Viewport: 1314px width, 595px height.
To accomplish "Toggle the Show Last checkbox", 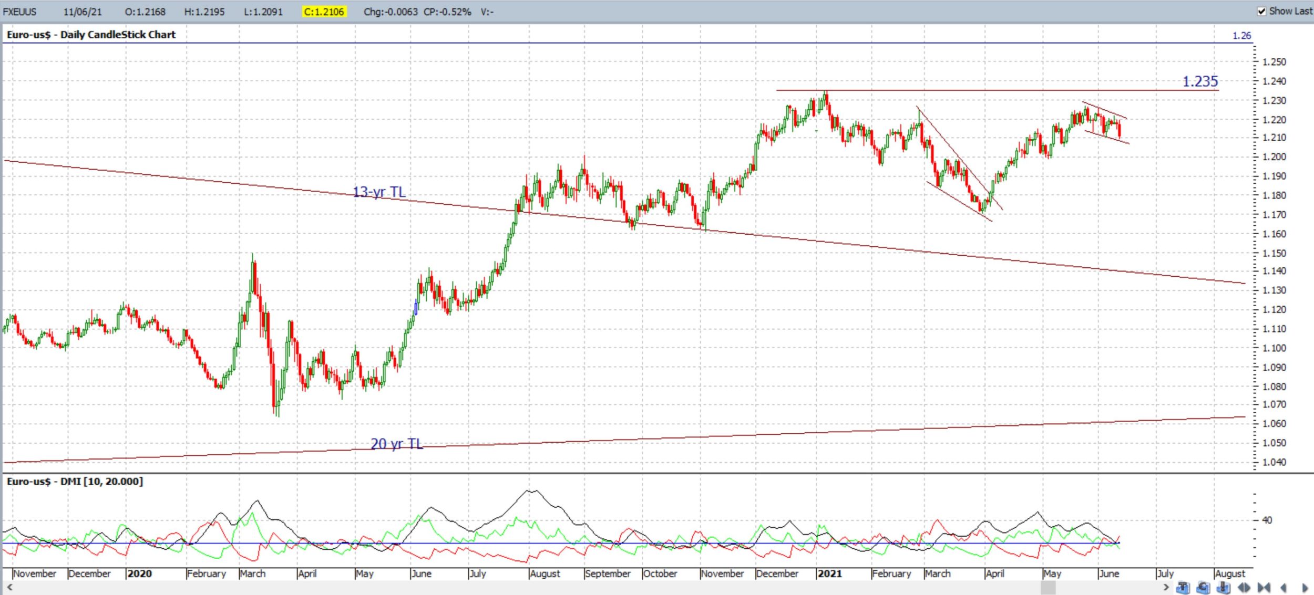I will point(1261,12).
